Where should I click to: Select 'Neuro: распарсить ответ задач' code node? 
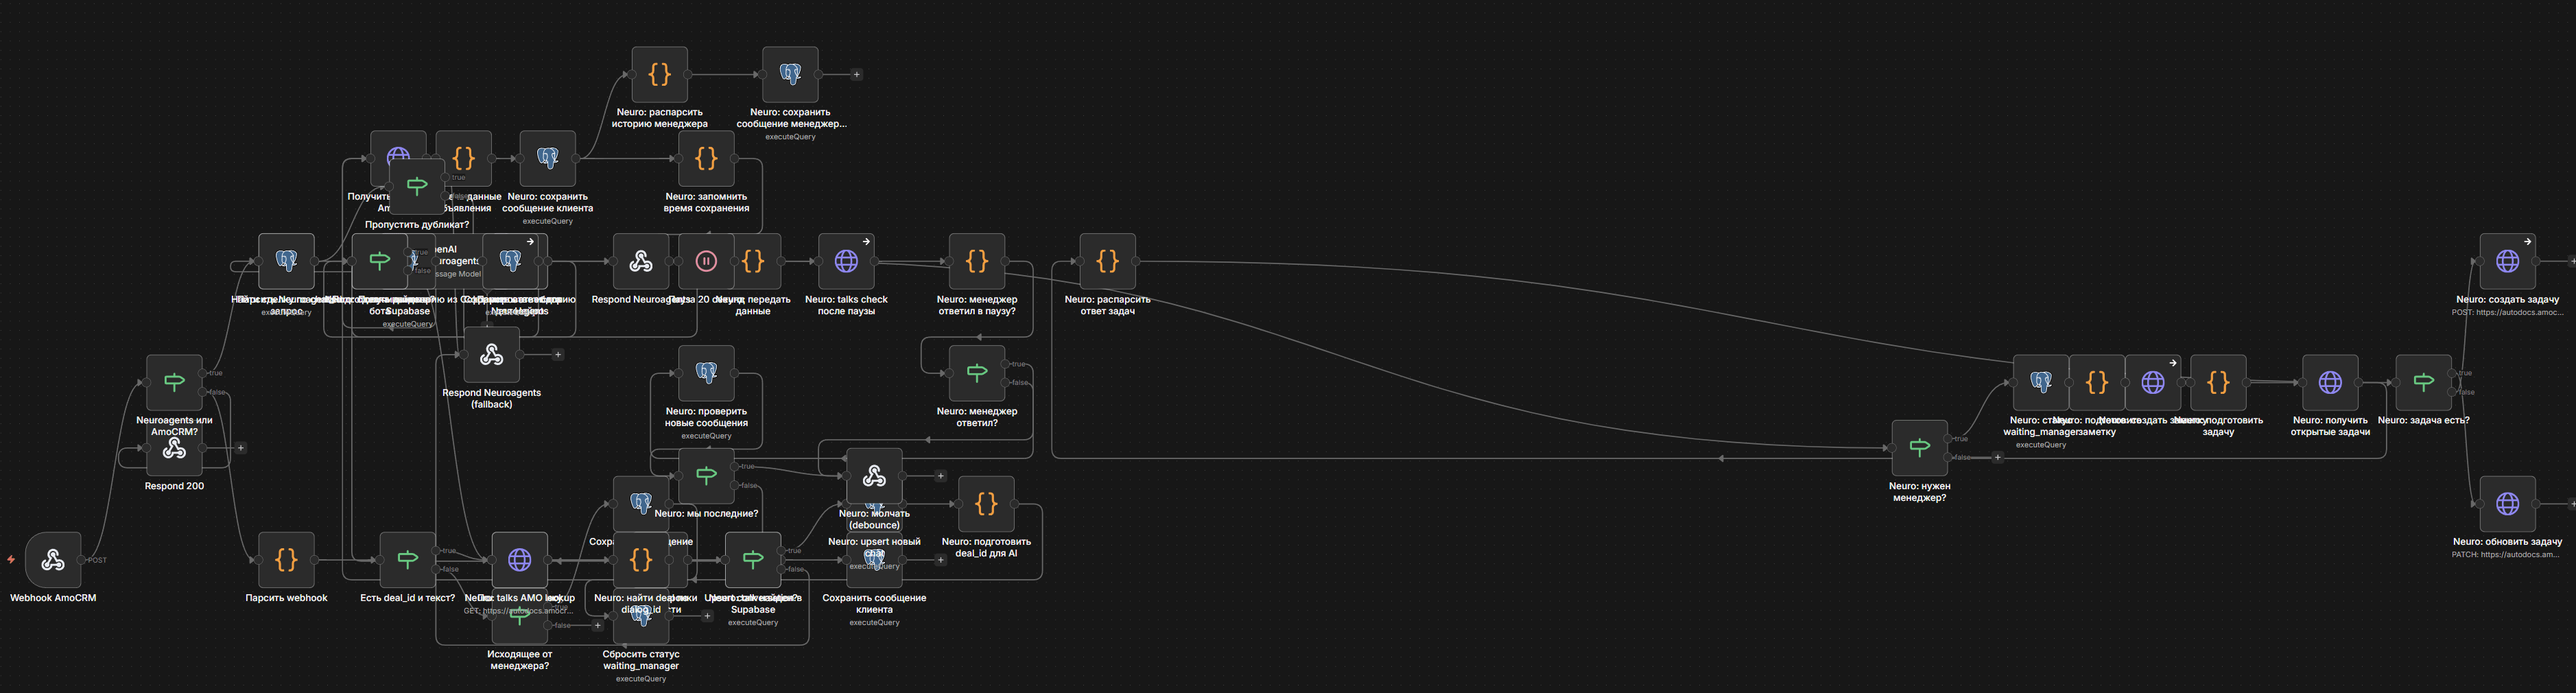pyautogui.click(x=1107, y=261)
